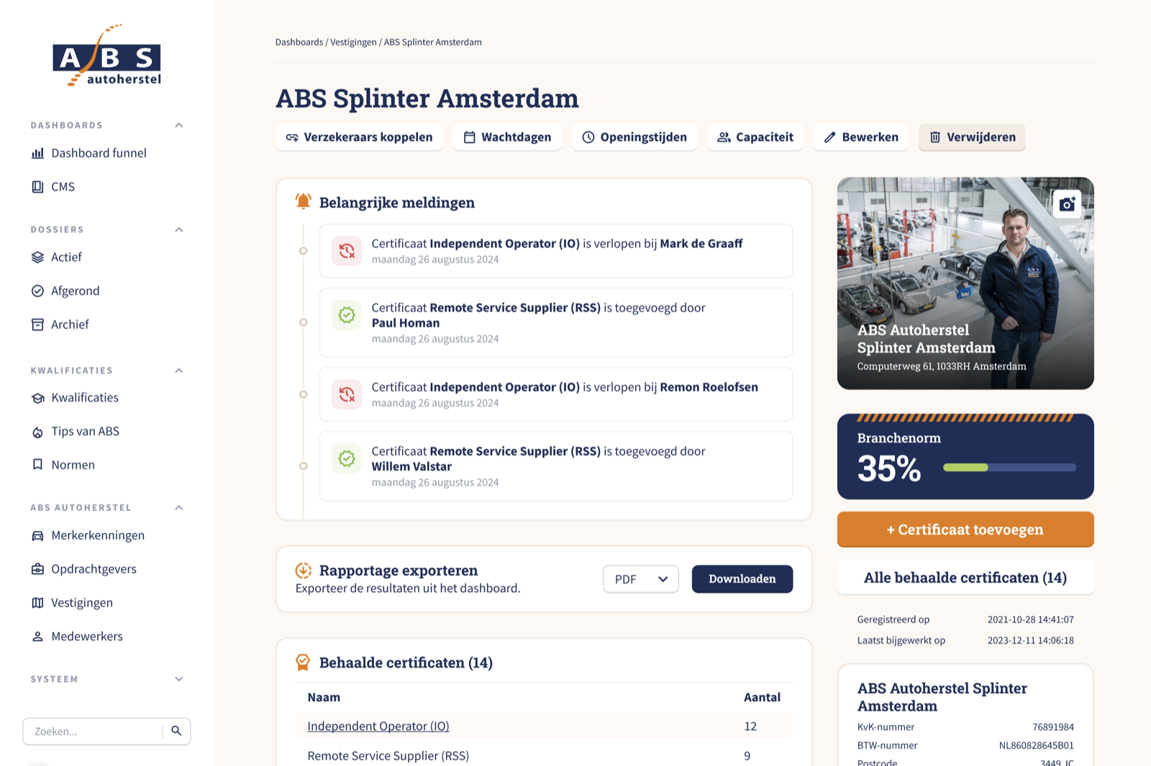Collapse the Dossiers sidebar section
Viewport: 1151px width, 766px height.
tap(179, 229)
